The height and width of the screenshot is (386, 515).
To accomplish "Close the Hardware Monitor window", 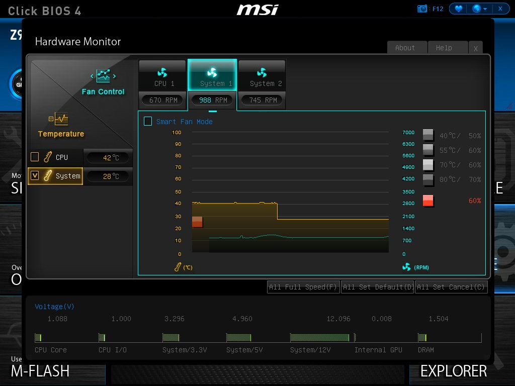I will [x=476, y=48].
